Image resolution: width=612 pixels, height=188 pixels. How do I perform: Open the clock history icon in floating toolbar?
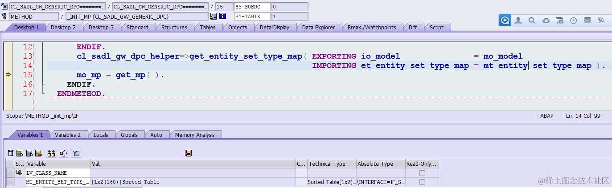click(x=573, y=20)
